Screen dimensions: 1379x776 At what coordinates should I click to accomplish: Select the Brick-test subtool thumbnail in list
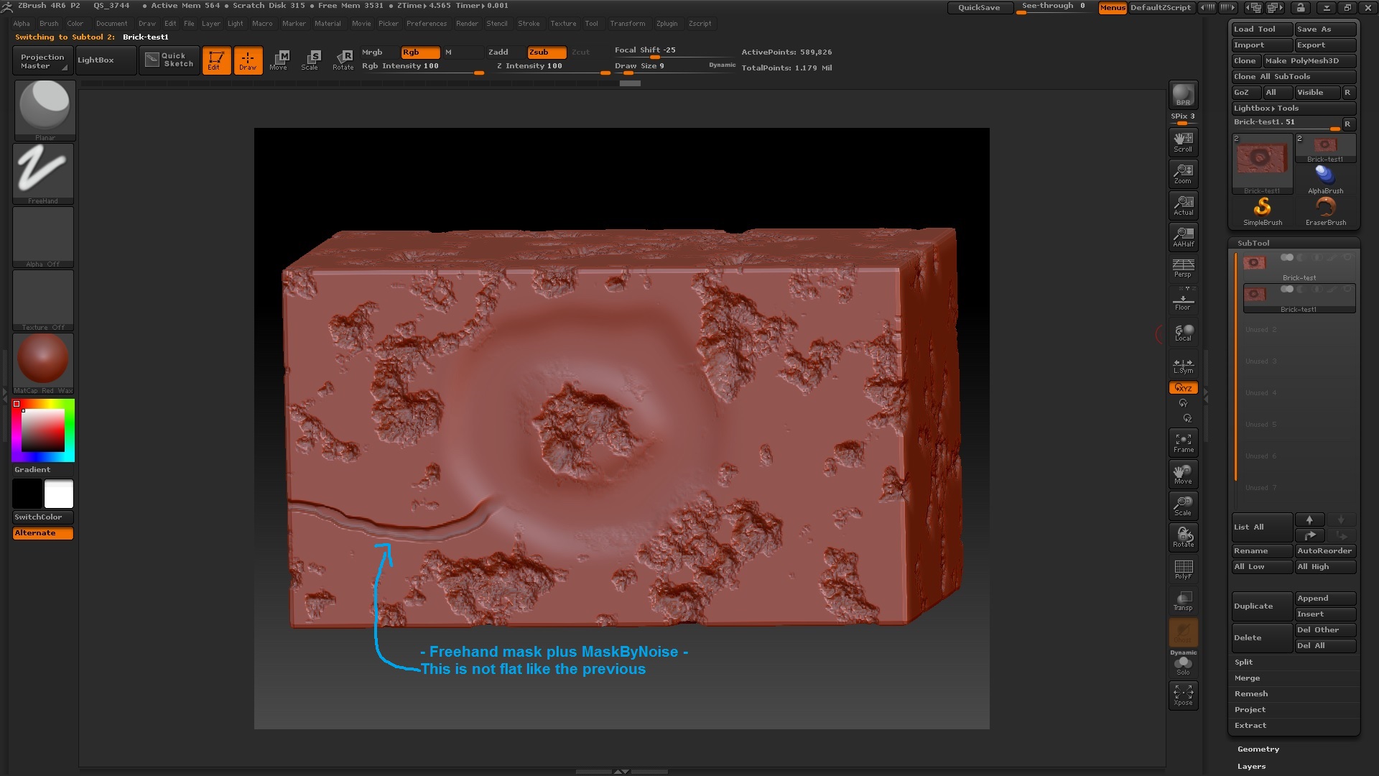pos(1255,264)
